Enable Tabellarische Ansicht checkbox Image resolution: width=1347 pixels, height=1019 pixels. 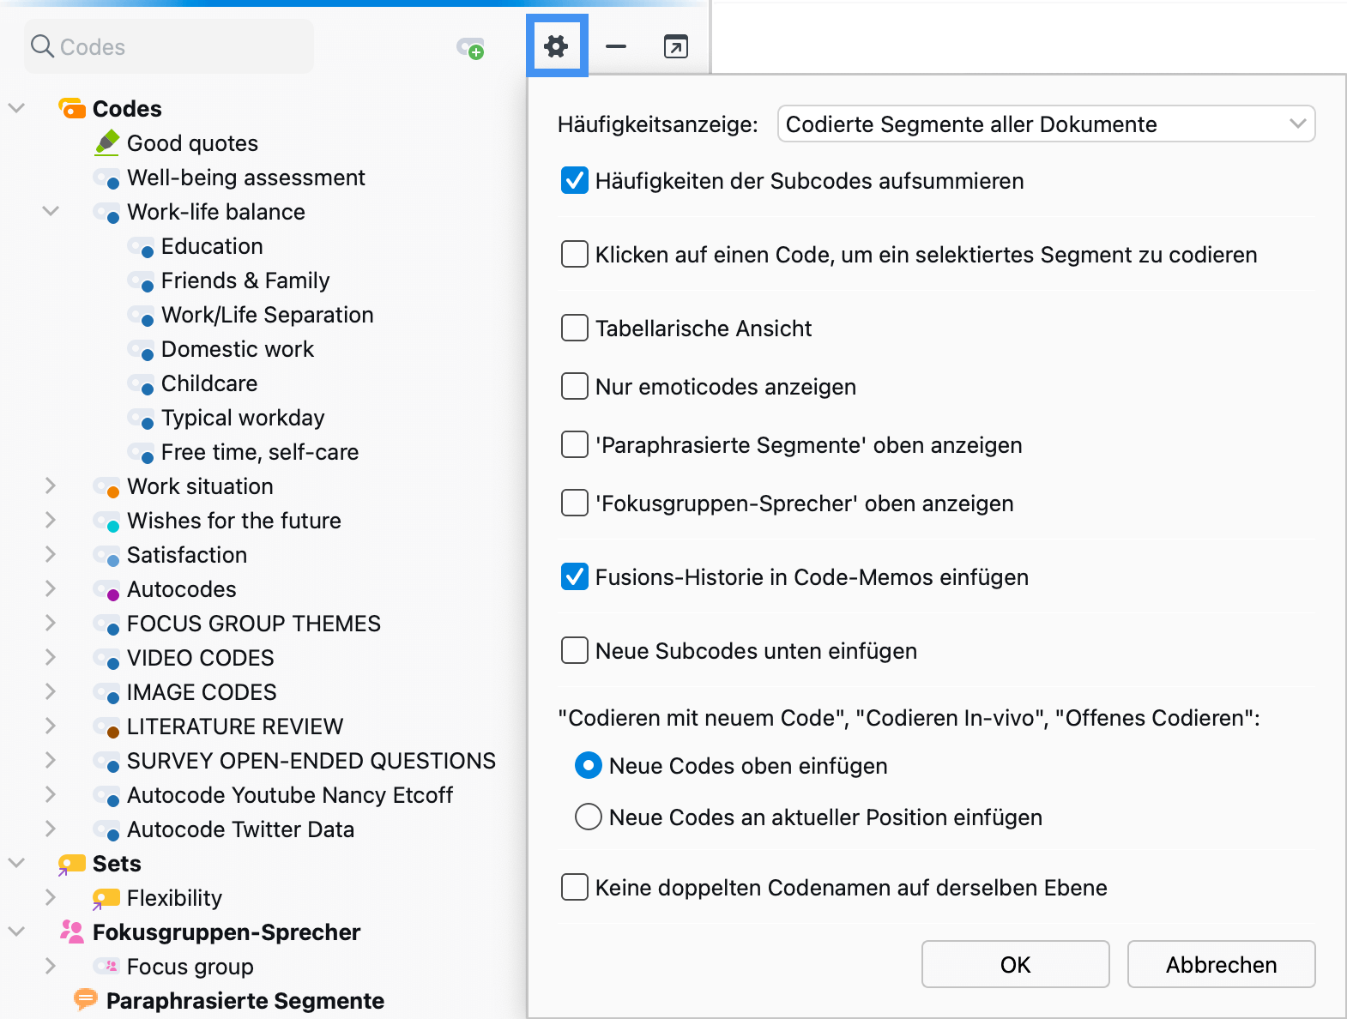pos(574,329)
